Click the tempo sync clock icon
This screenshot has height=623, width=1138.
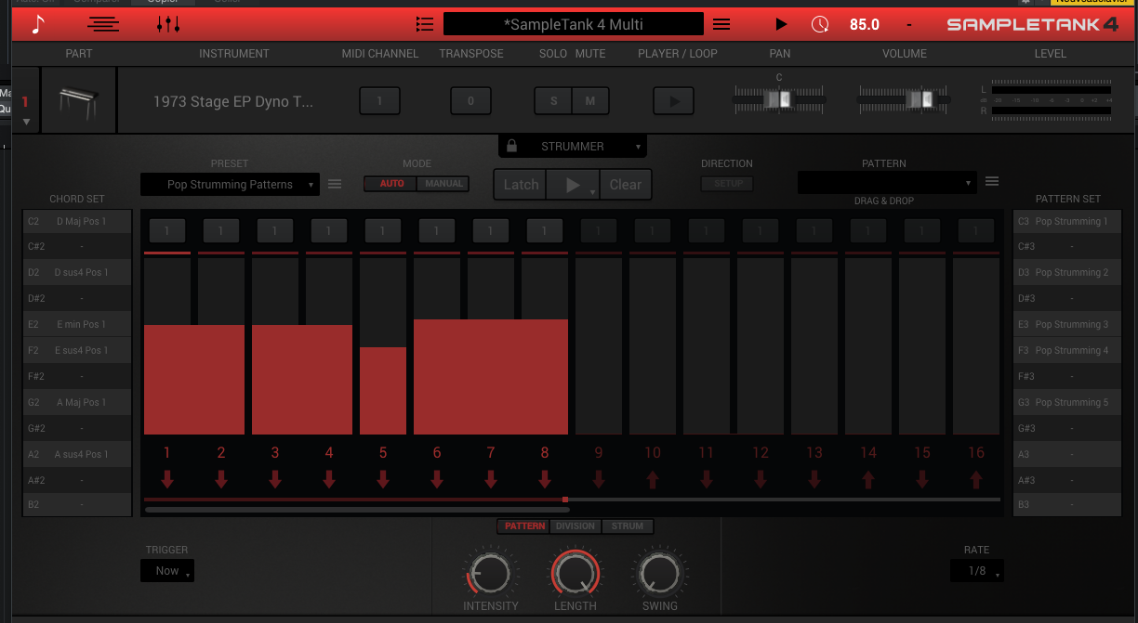pos(819,24)
